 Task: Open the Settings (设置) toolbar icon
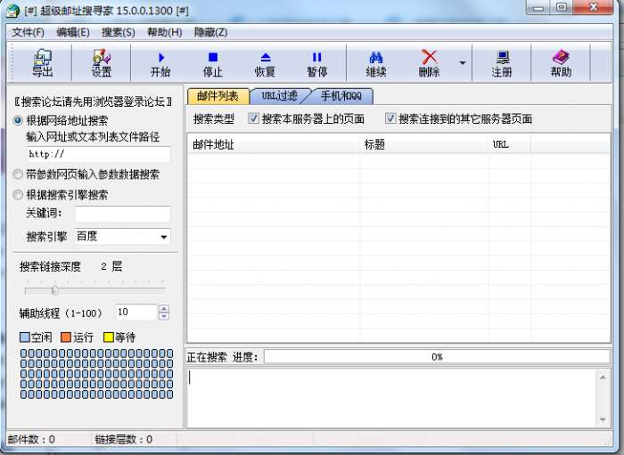pyautogui.click(x=102, y=63)
